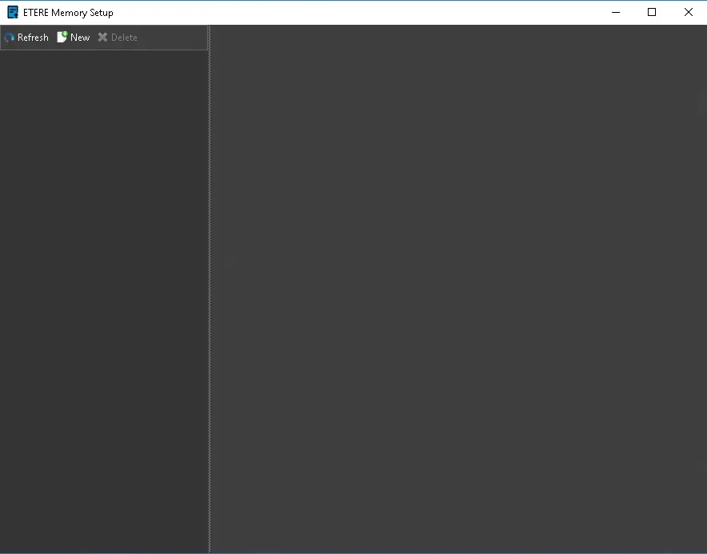707x554 pixels.
Task: Click the ETERE Memory Setup app icon
Action: (x=13, y=12)
